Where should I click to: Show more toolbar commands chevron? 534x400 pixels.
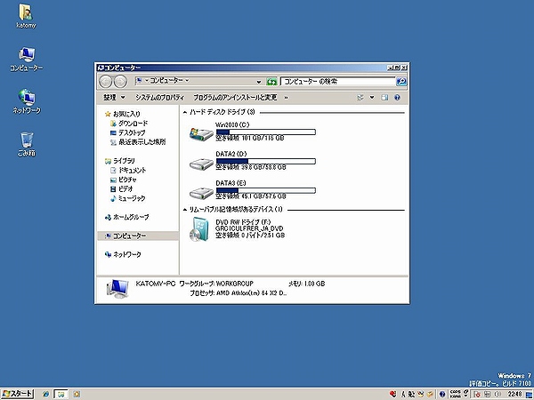(x=286, y=98)
